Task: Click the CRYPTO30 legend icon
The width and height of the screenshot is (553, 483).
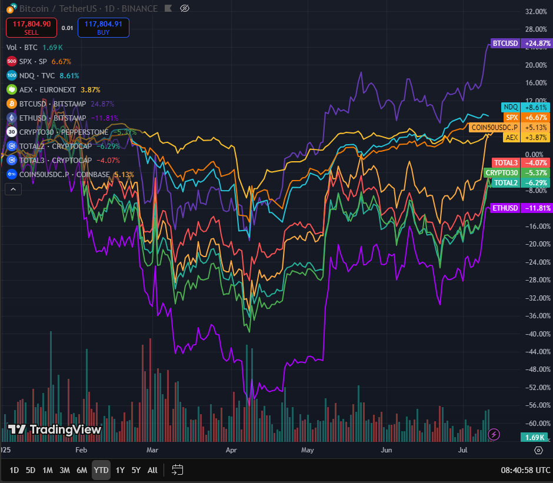Action: click(x=12, y=132)
